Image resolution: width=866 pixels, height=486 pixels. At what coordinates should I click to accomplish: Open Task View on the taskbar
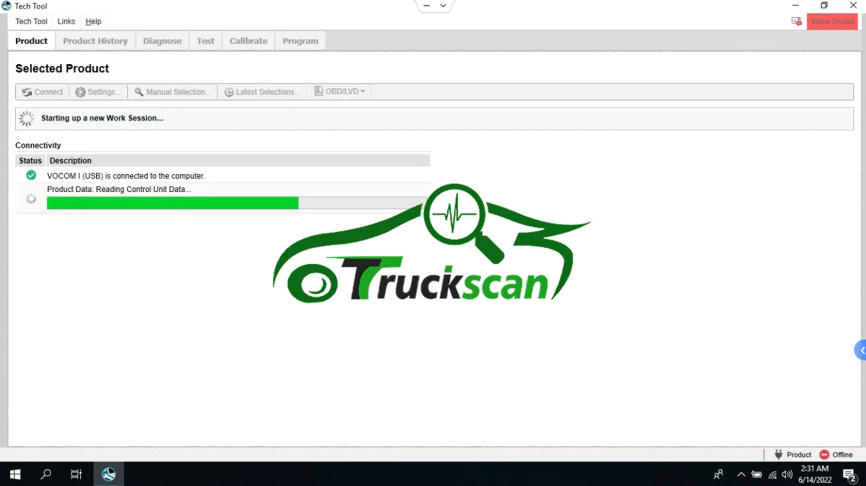point(76,474)
